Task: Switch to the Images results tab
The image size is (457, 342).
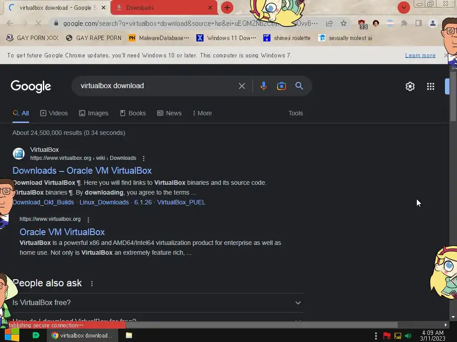Action: click(x=94, y=113)
